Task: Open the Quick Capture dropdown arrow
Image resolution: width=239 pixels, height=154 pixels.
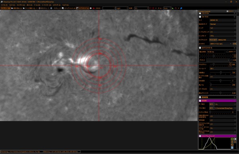Action: tap(37, 8)
